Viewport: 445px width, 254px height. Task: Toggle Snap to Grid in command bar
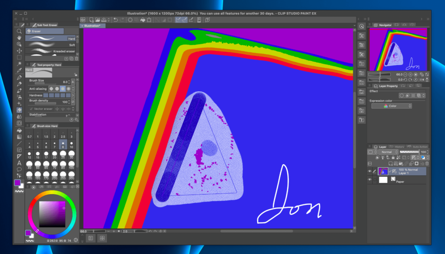point(191,20)
